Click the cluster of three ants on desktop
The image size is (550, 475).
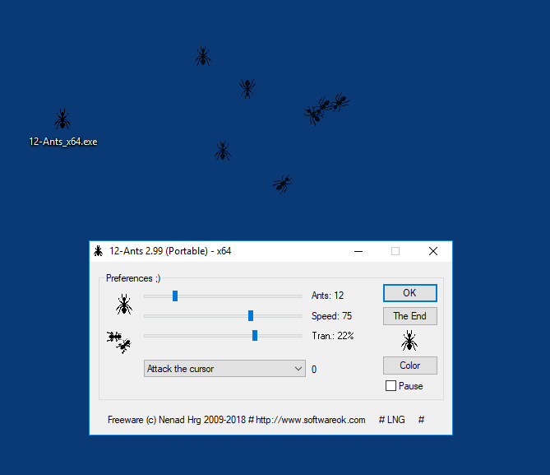326,107
